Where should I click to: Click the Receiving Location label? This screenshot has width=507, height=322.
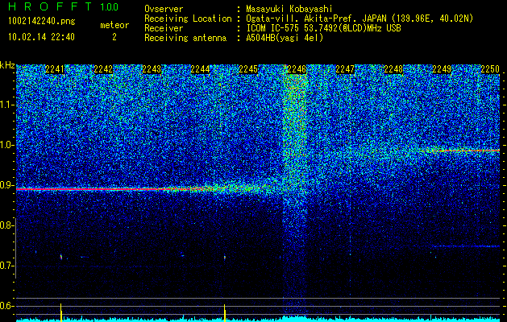point(188,19)
